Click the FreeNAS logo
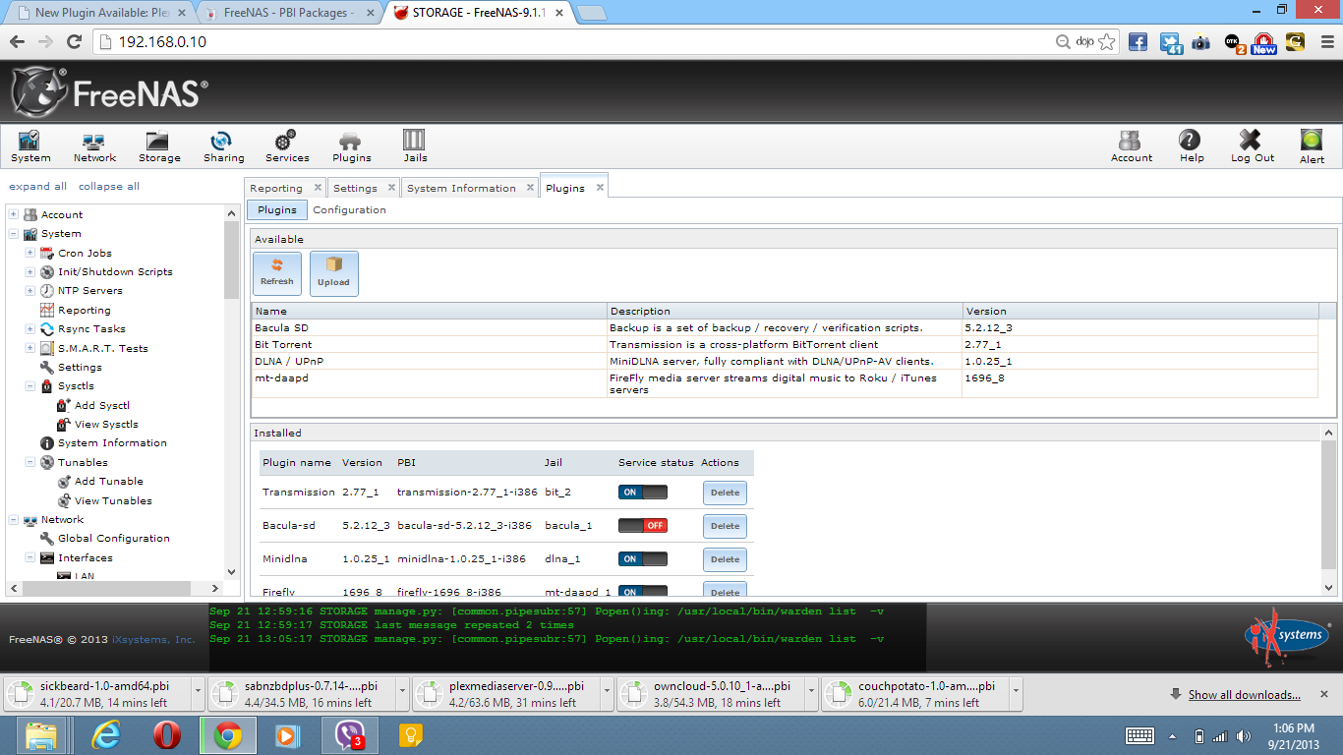This screenshot has width=1343, height=755. (110, 92)
